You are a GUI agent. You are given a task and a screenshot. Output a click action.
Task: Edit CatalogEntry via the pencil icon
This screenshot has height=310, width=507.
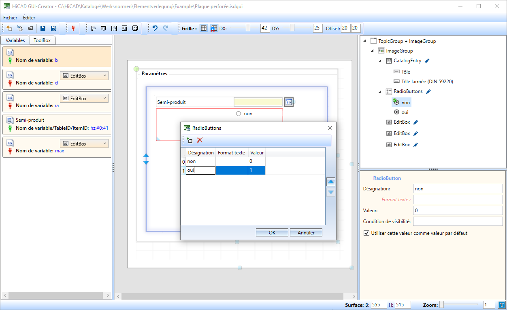tap(427, 61)
